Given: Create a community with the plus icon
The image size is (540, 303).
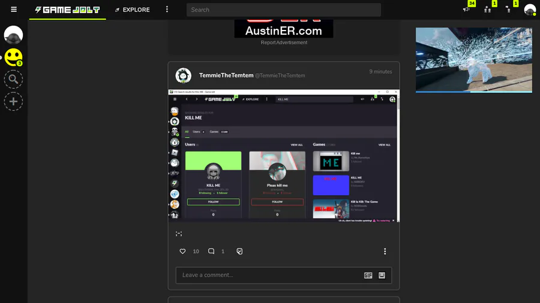Looking at the screenshot, I should pyautogui.click(x=13, y=102).
